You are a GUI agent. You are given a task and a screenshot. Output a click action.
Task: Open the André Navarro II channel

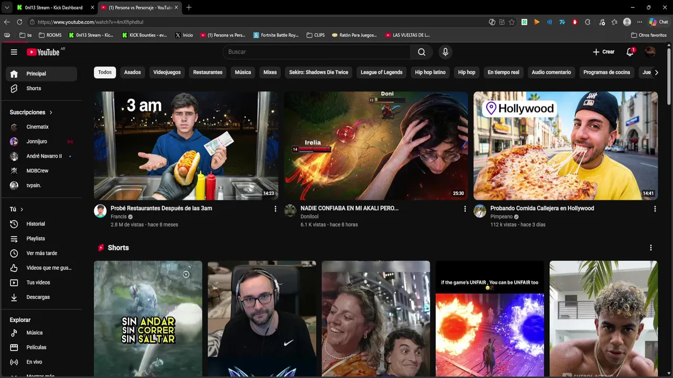tap(42, 156)
